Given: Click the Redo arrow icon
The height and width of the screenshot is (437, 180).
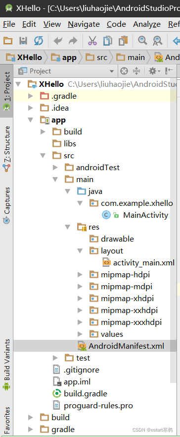Looking at the screenshot, I should 73,41.
